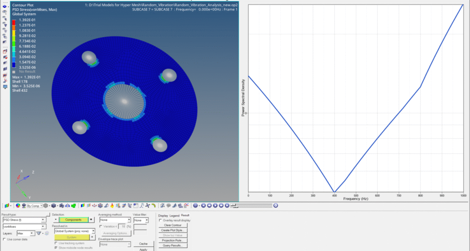Click the Clear Contour button
The width and height of the screenshot is (470, 251).
pos(173,225)
